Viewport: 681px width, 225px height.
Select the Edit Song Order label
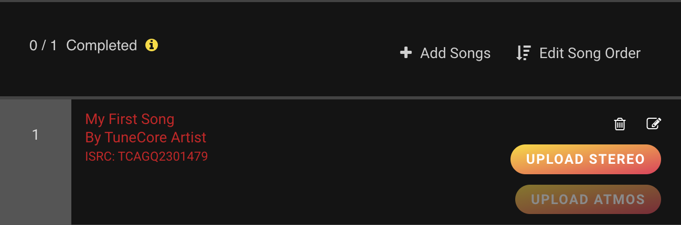point(590,53)
